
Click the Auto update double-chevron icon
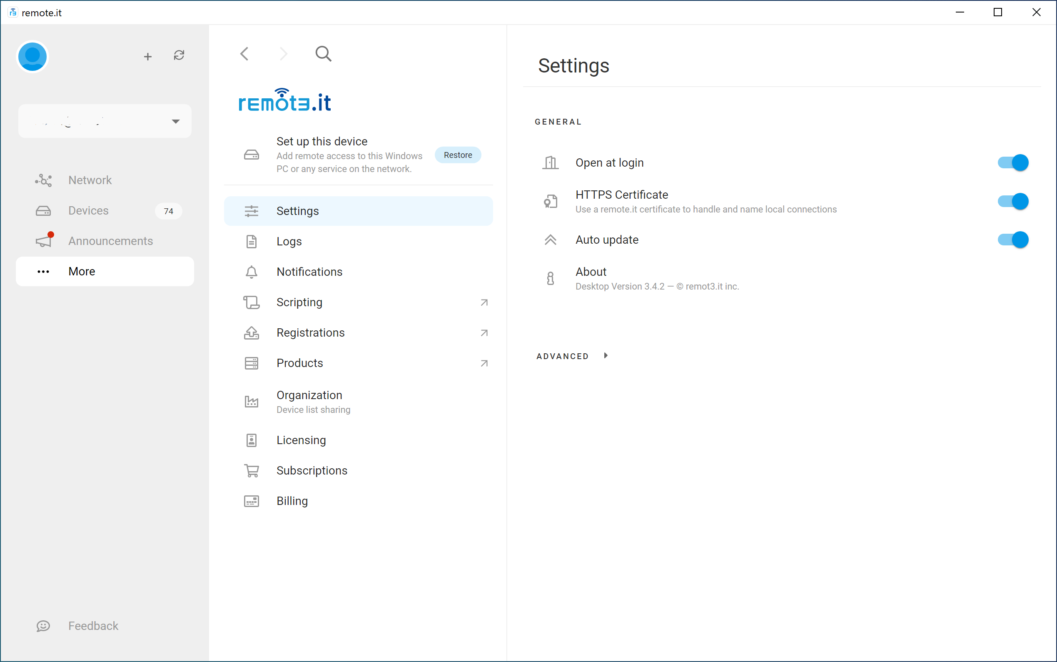(x=550, y=240)
